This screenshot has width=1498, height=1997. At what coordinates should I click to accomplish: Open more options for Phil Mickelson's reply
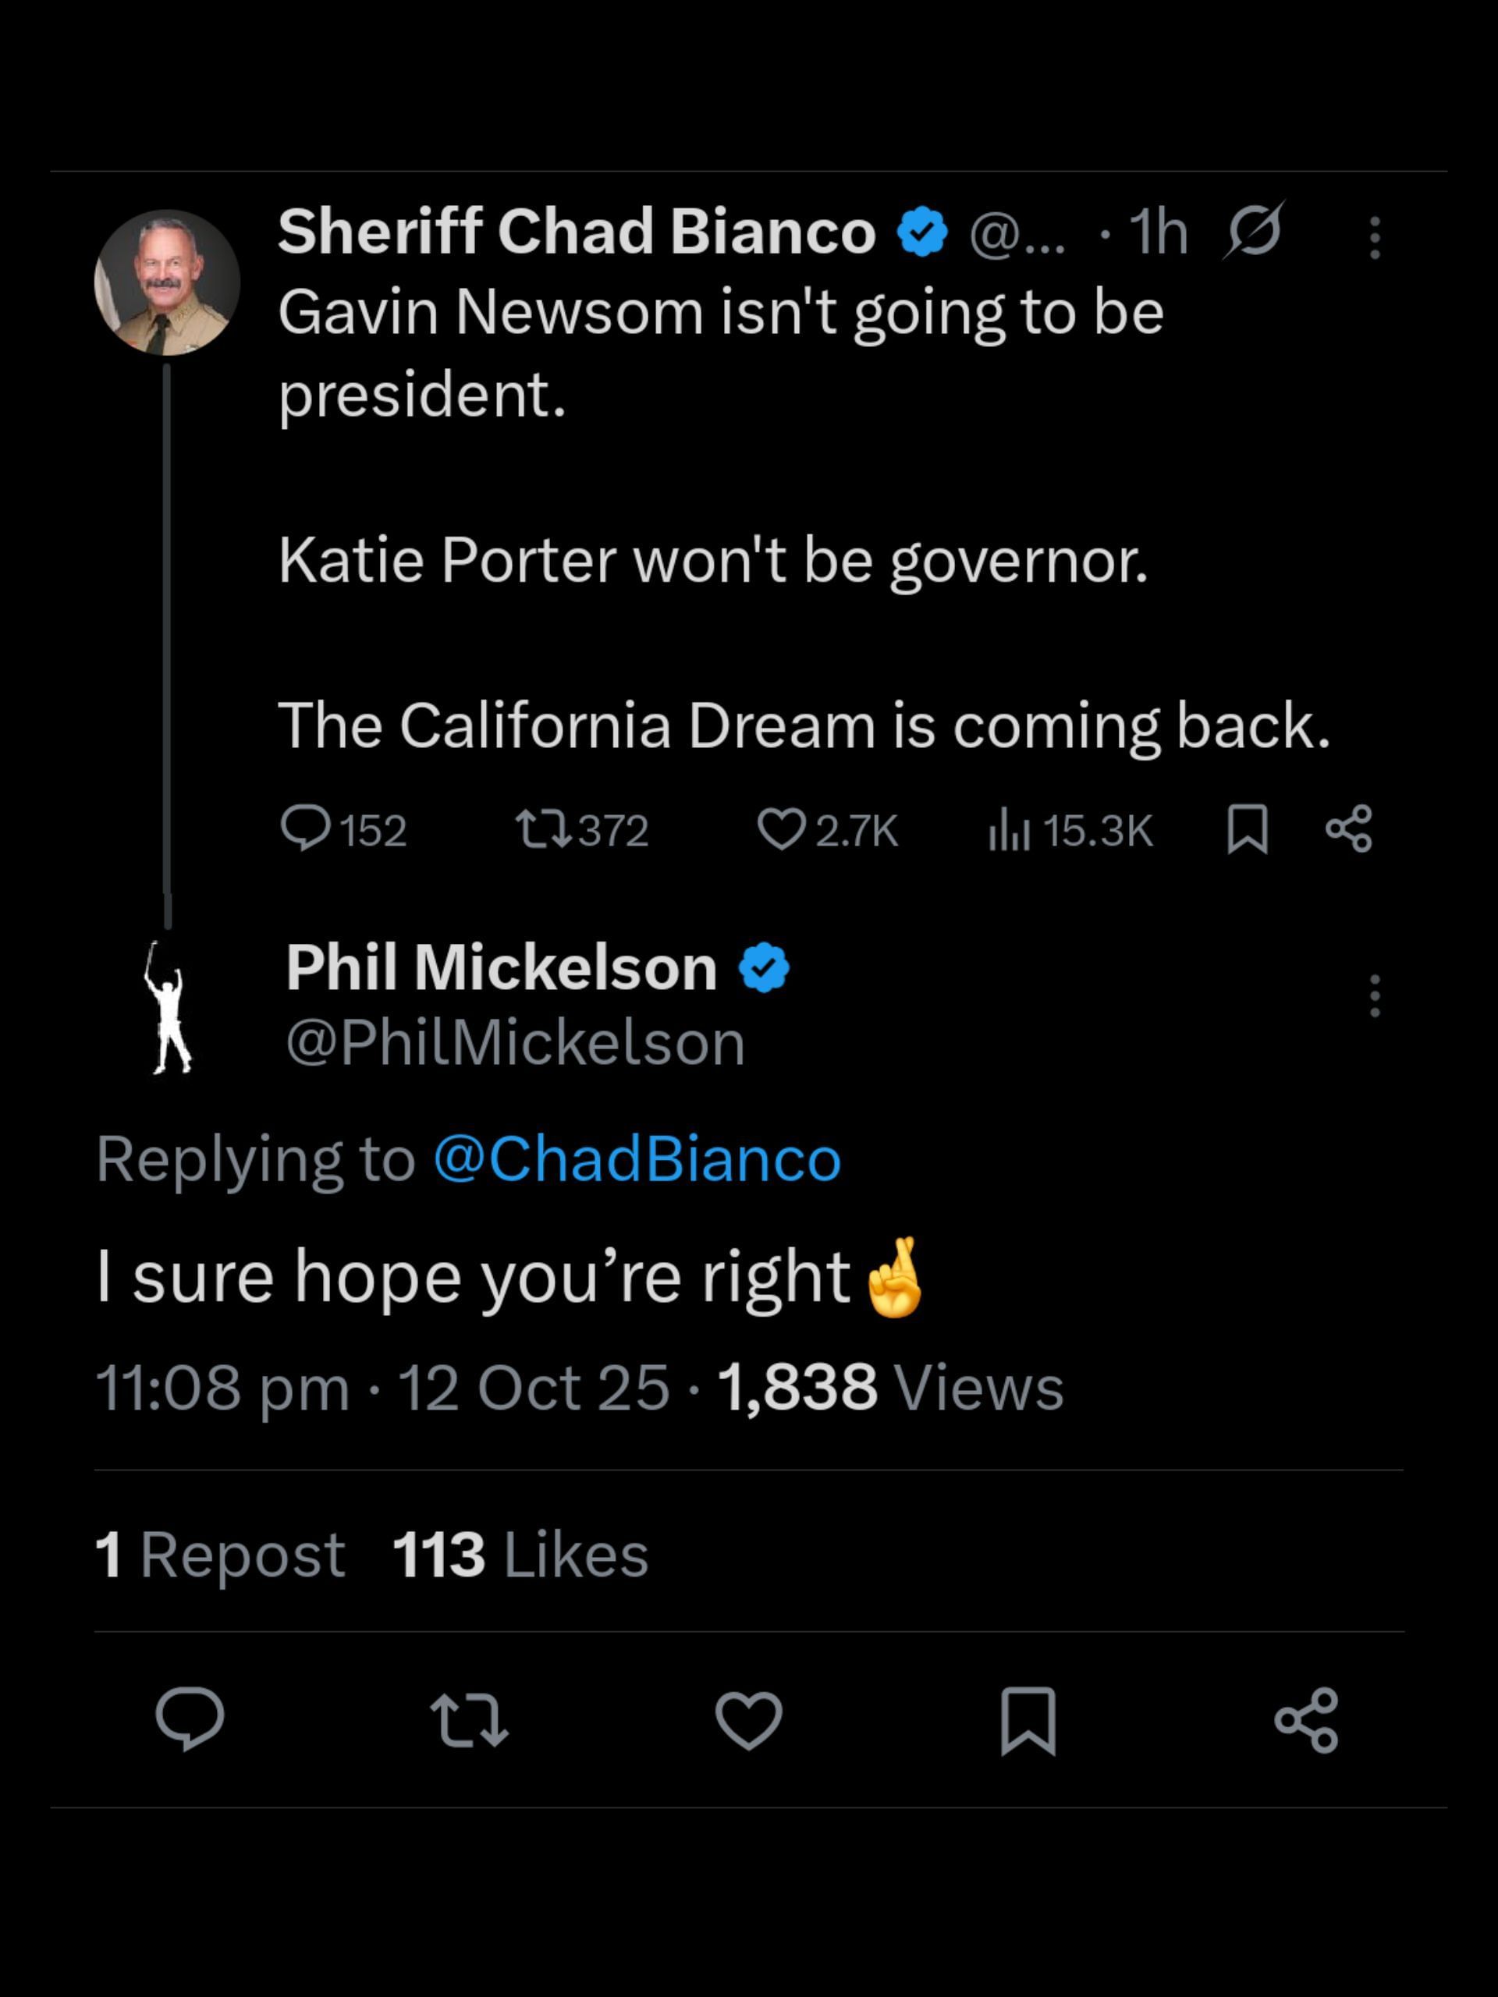coord(1374,996)
